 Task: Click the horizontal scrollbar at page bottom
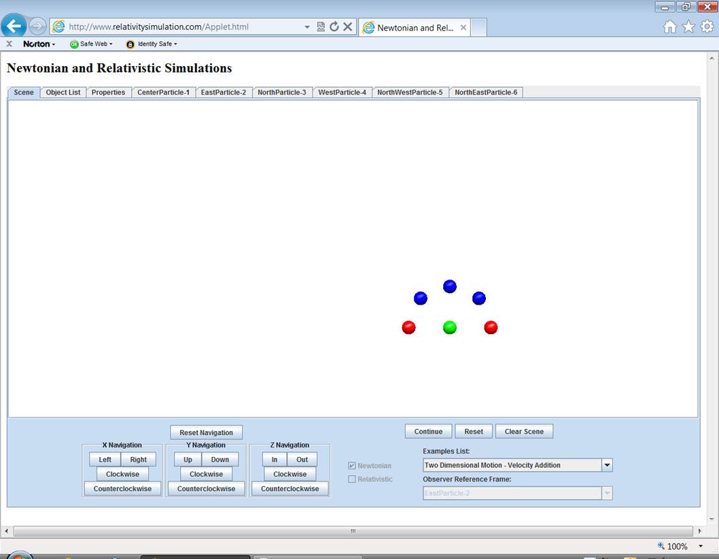coord(353,530)
